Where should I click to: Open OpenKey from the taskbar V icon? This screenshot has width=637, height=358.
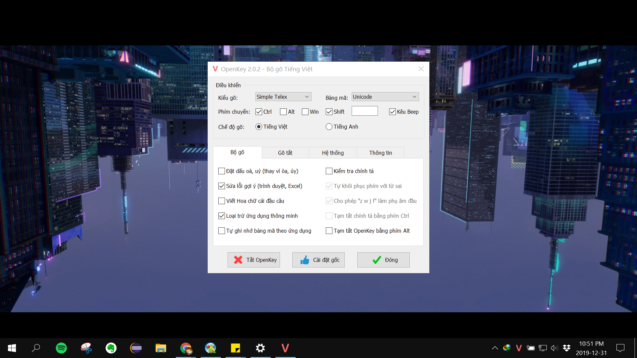point(285,348)
